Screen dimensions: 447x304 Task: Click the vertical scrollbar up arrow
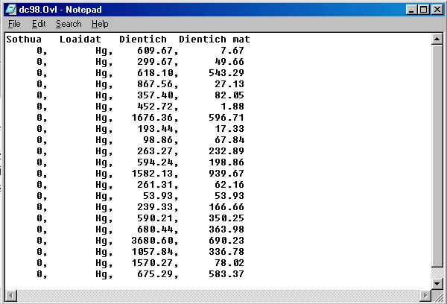point(438,39)
